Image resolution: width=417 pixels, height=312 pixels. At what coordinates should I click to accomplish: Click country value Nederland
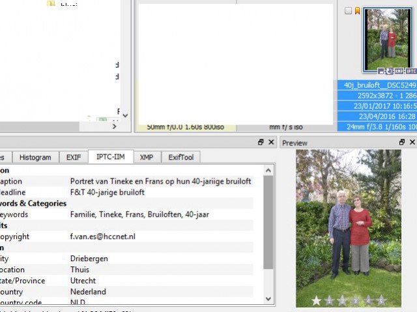point(88,292)
